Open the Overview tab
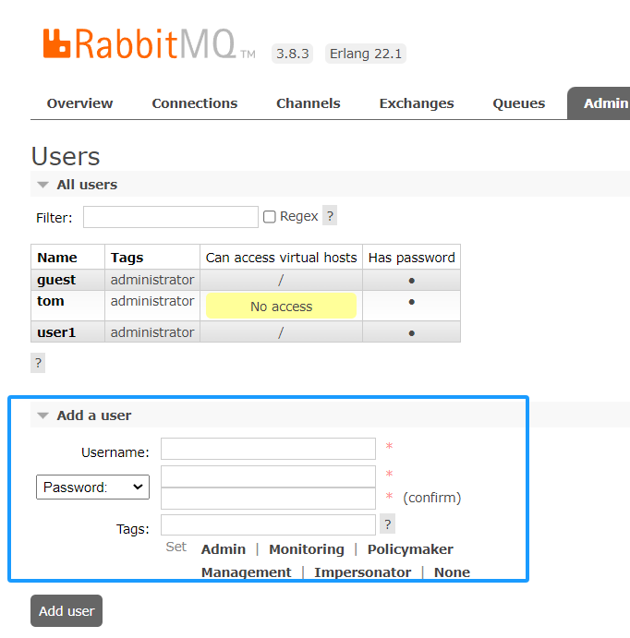630x638 pixels. click(79, 103)
